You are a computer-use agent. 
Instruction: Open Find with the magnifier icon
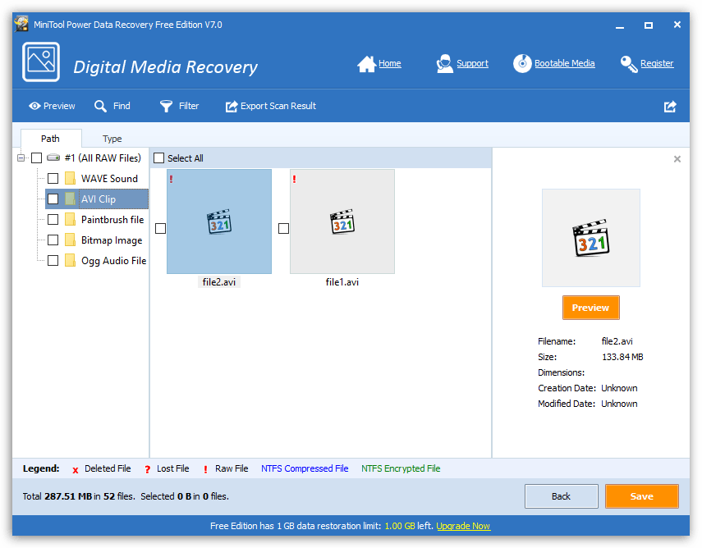pyautogui.click(x=101, y=106)
